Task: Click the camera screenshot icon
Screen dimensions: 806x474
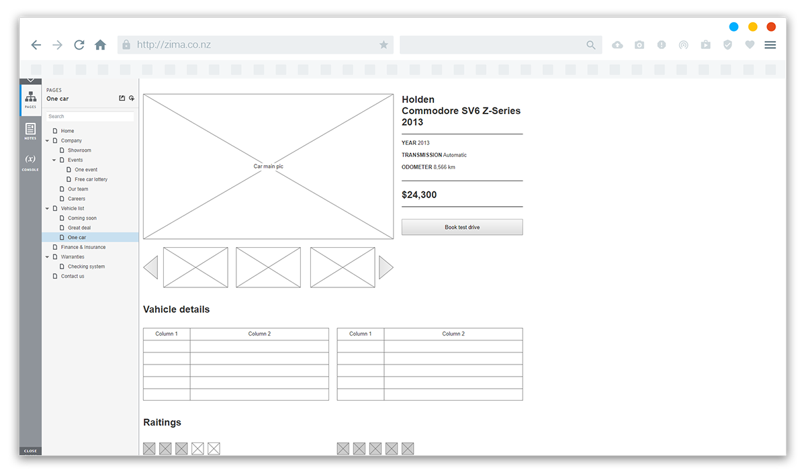Action: click(x=639, y=45)
